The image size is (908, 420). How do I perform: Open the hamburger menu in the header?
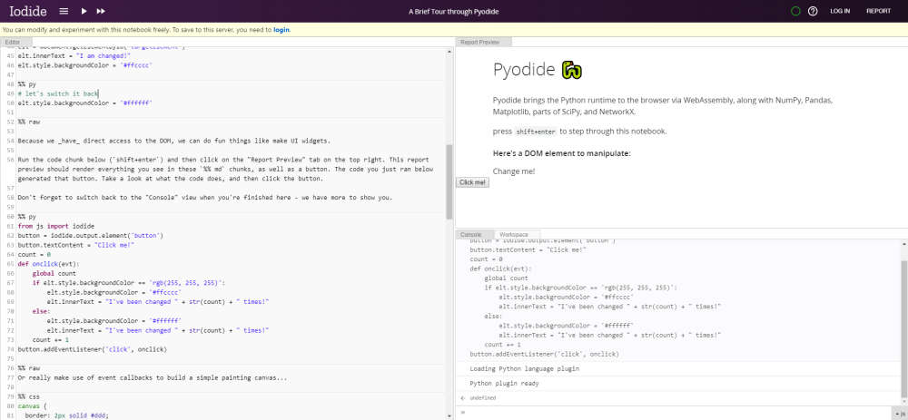click(64, 11)
